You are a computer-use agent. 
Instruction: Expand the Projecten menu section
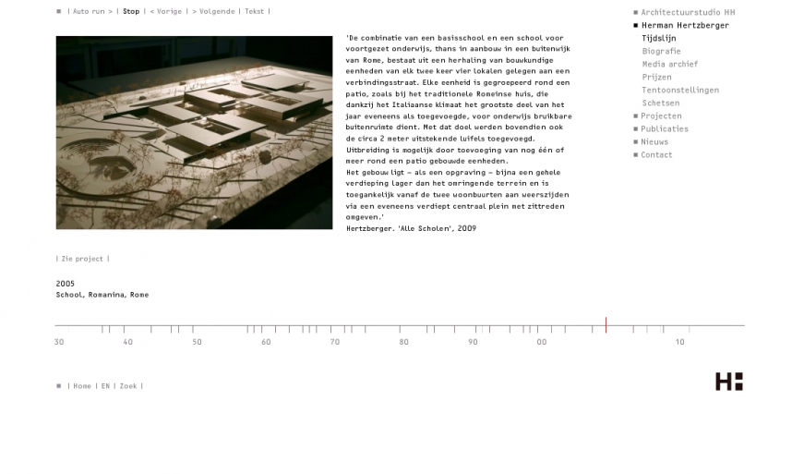click(661, 116)
